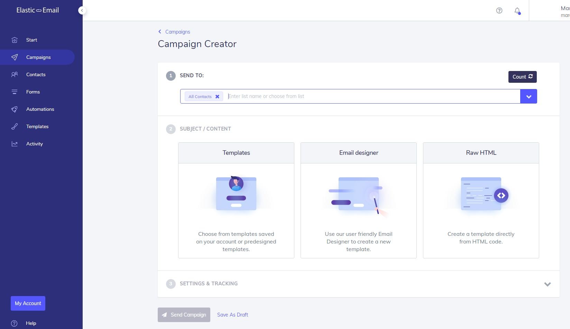Click the help question mark icon in header
The width and height of the screenshot is (570, 329).
[x=499, y=11]
